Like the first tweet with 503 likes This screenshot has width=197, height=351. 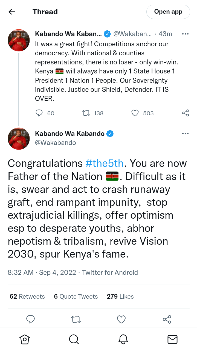(135, 113)
